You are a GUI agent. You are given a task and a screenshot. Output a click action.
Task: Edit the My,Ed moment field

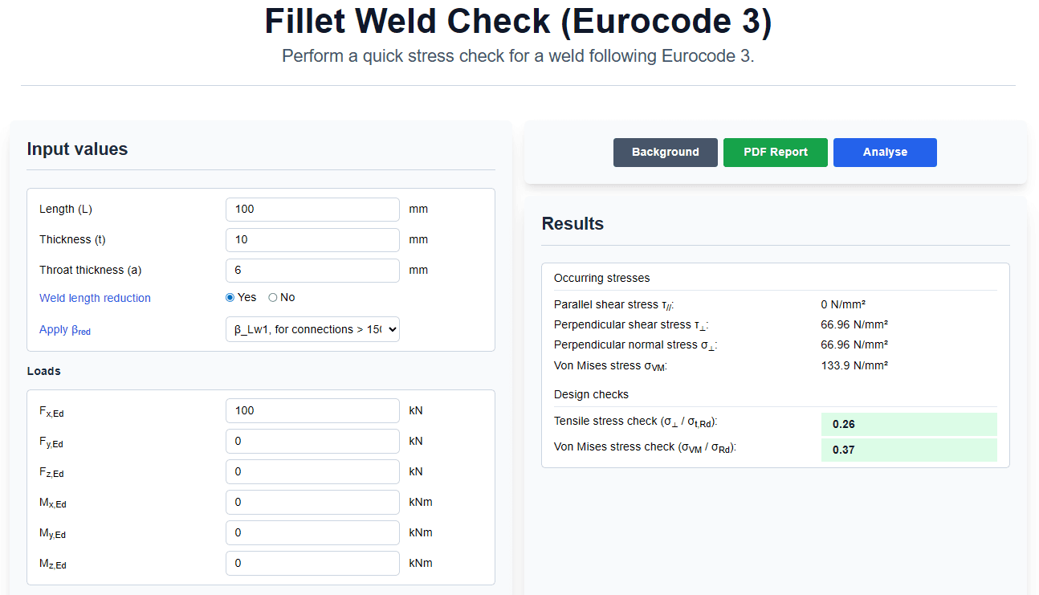pos(312,533)
